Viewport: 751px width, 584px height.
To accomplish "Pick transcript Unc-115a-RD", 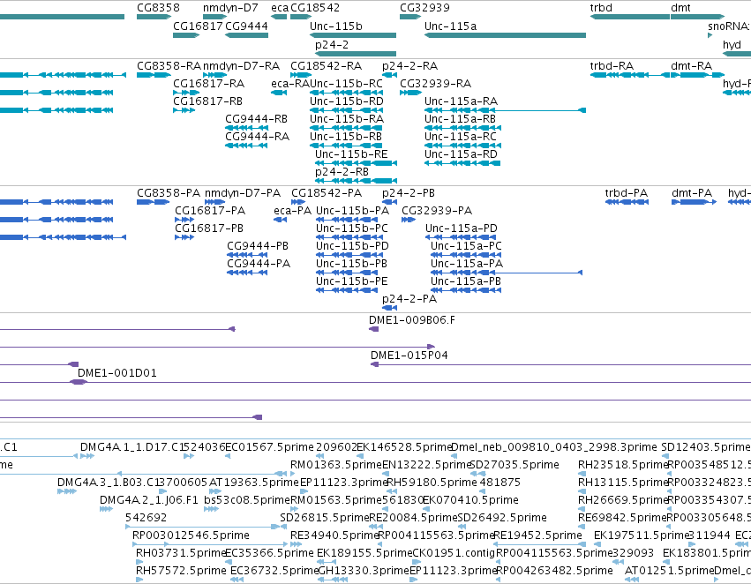I will [x=462, y=163].
